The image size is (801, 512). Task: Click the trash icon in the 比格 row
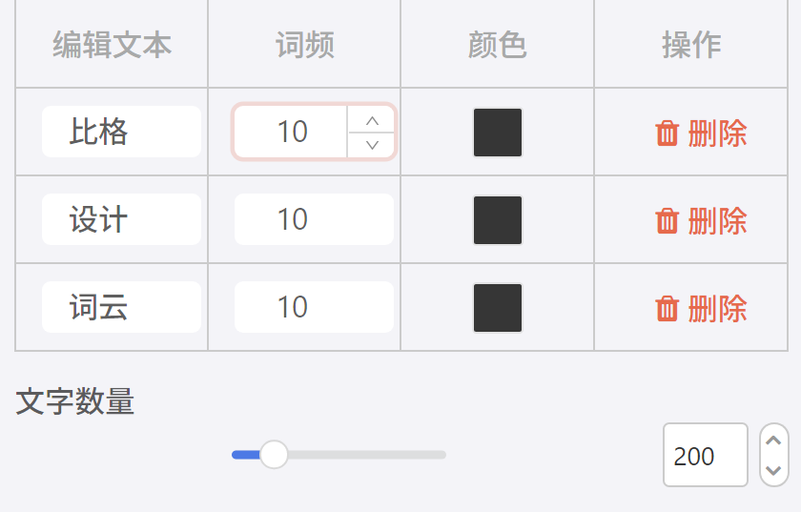pyautogui.click(x=667, y=133)
